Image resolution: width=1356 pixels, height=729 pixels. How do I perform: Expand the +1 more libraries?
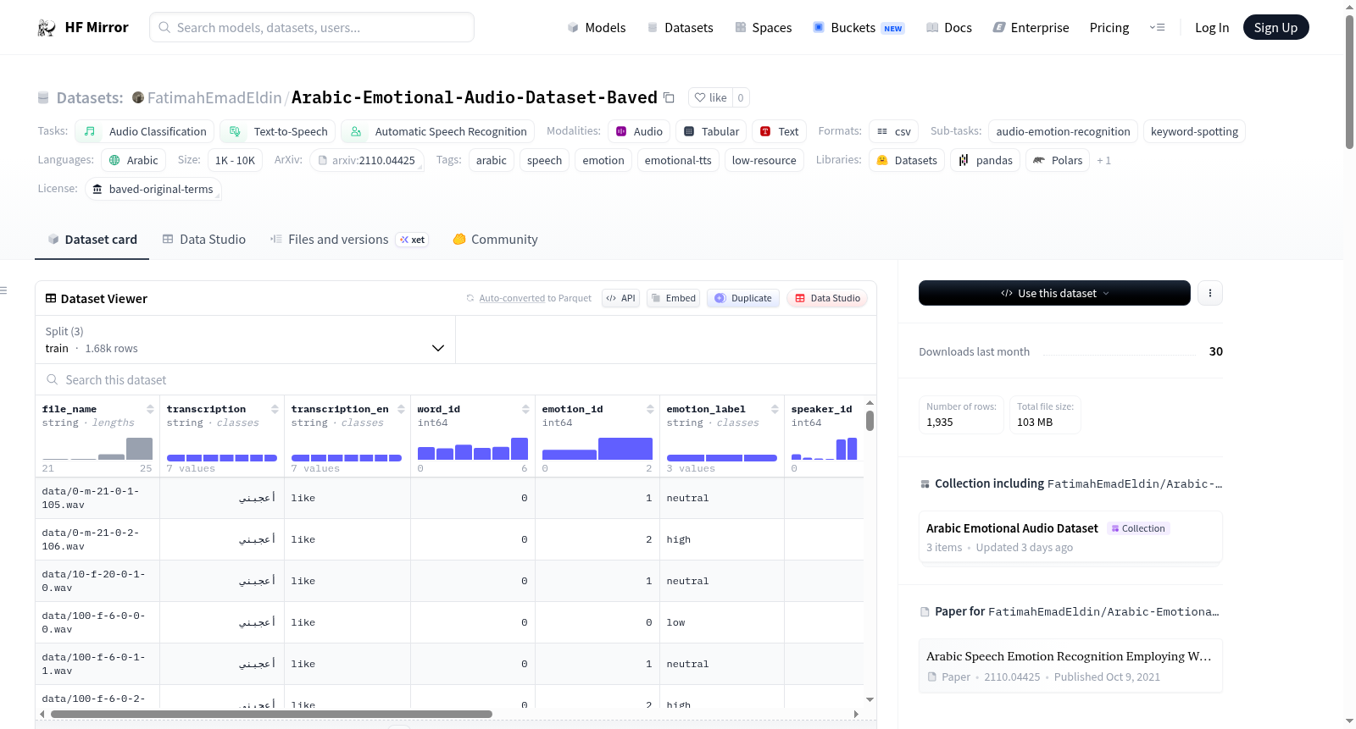[1103, 160]
